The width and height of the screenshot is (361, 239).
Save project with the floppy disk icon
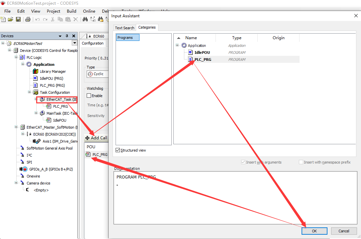(x=18, y=19)
